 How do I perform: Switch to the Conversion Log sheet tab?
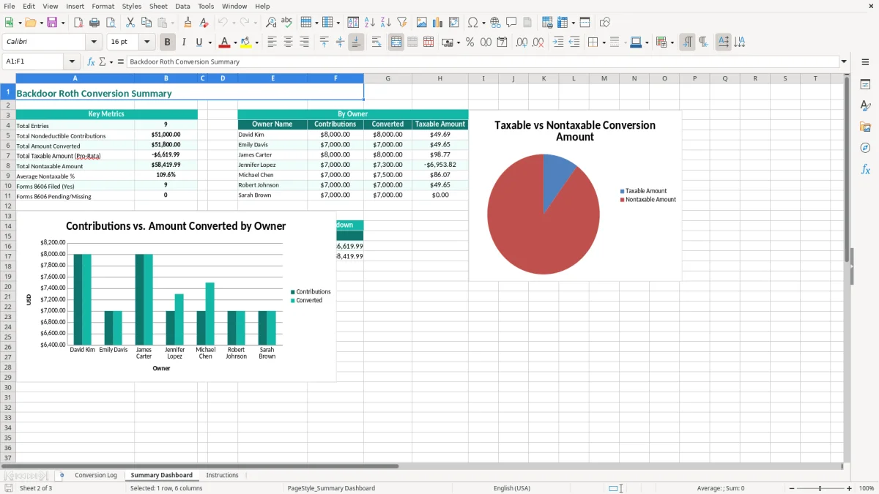[x=96, y=475]
